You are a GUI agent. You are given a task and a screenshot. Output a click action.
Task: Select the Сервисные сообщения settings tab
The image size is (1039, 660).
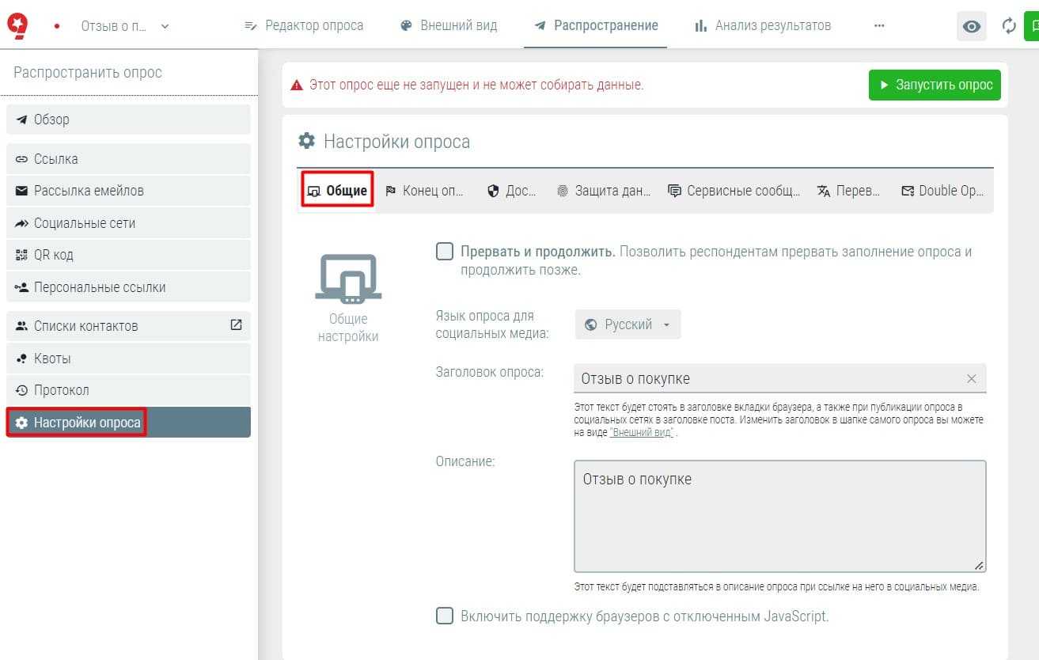coord(734,191)
